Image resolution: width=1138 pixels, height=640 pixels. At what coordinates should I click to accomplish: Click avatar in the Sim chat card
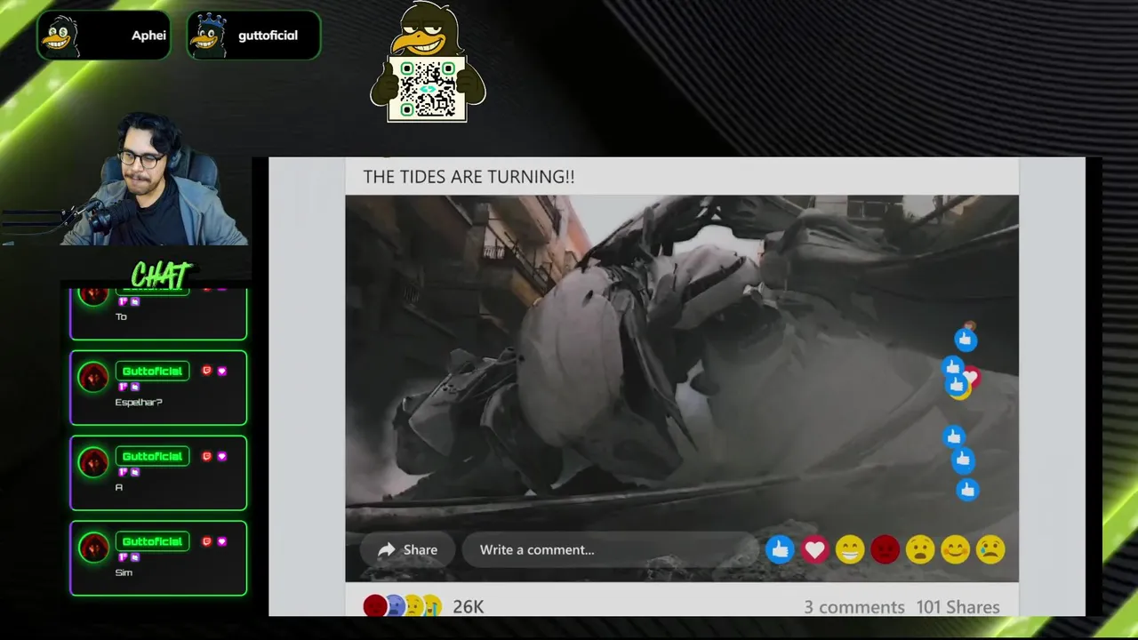tap(93, 548)
